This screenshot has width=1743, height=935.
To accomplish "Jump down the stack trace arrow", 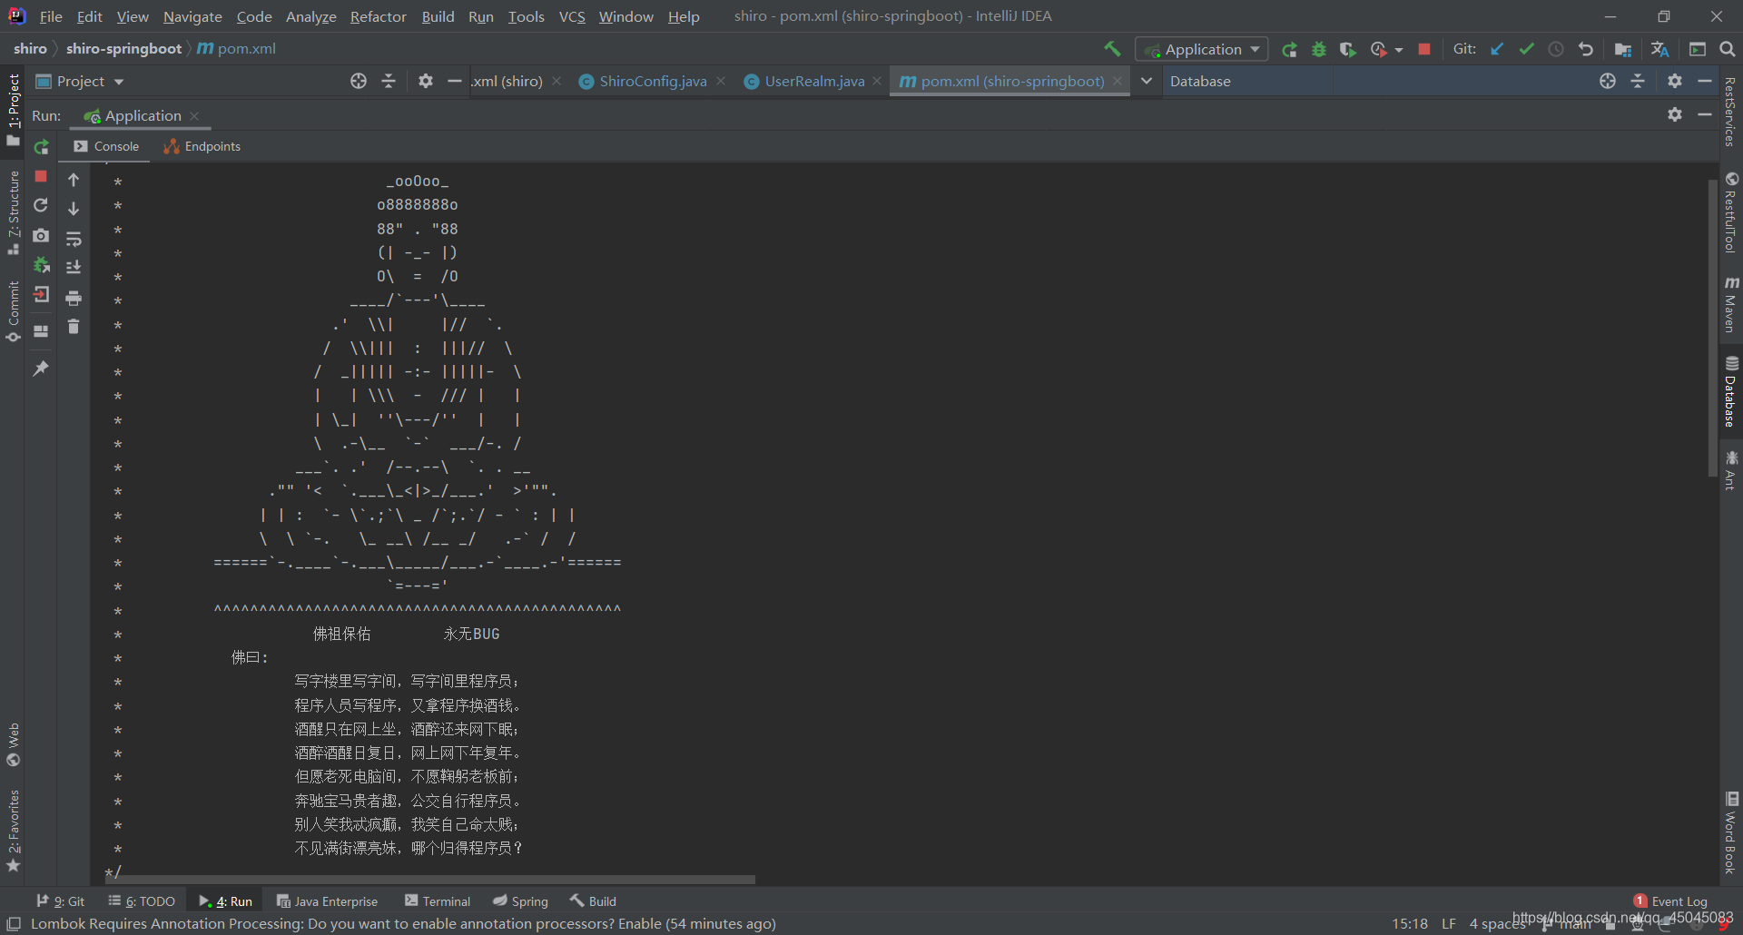I will (x=74, y=209).
